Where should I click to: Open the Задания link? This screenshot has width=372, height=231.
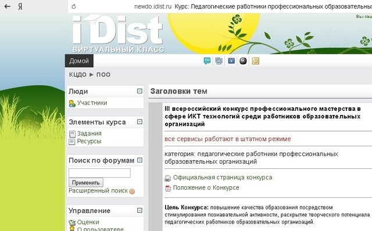tap(89, 133)
